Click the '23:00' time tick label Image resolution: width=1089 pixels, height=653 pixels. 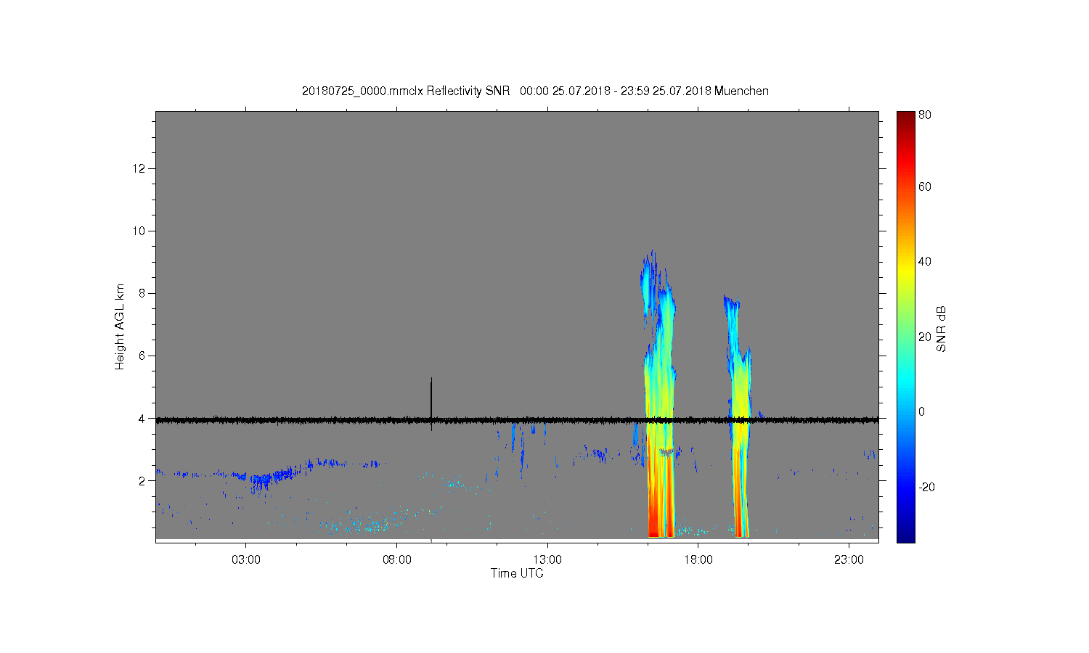(849, 560)
